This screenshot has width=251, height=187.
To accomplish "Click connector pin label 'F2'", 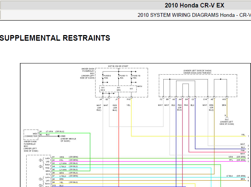I will click(161, 99).
